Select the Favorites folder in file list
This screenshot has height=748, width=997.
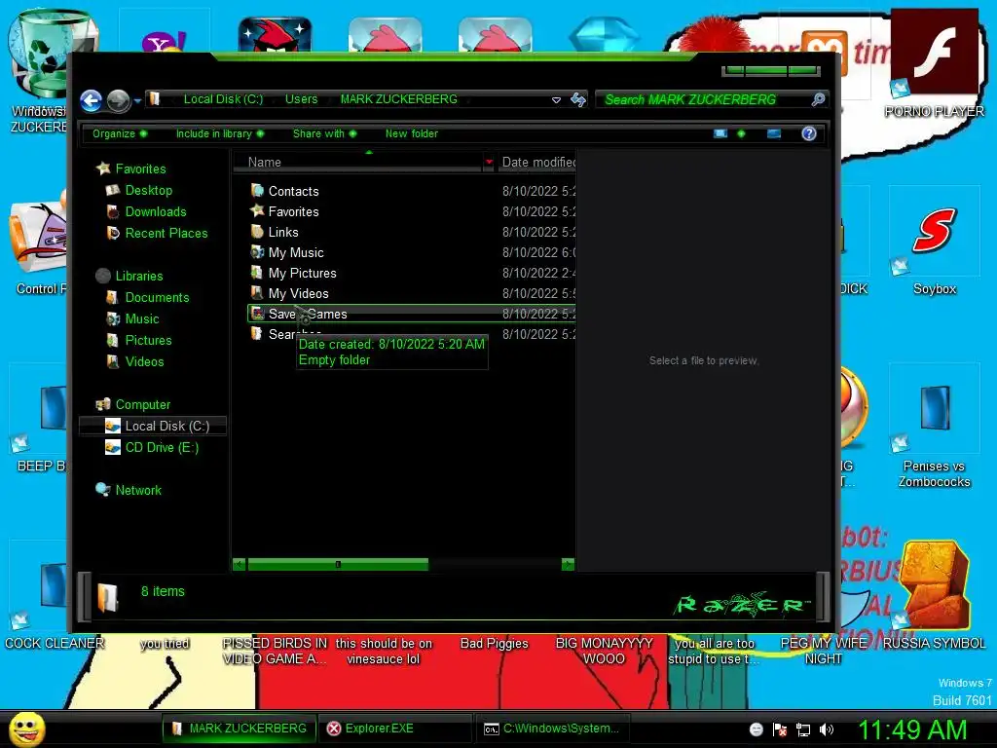pos(292,211)
